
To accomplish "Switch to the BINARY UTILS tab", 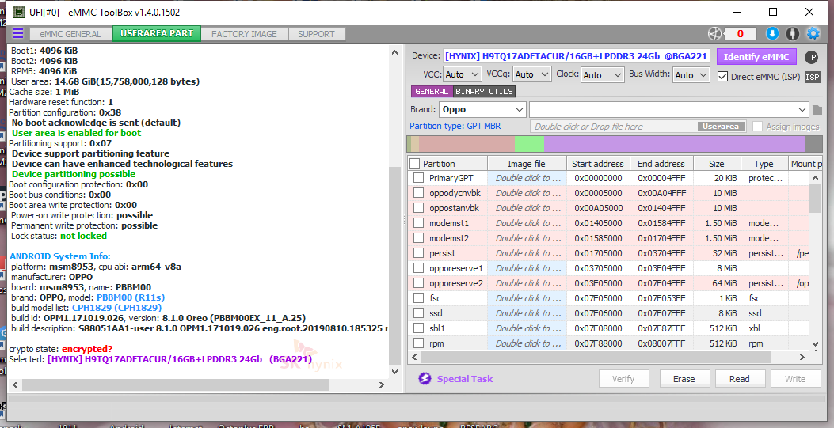I will pos(484,92).
